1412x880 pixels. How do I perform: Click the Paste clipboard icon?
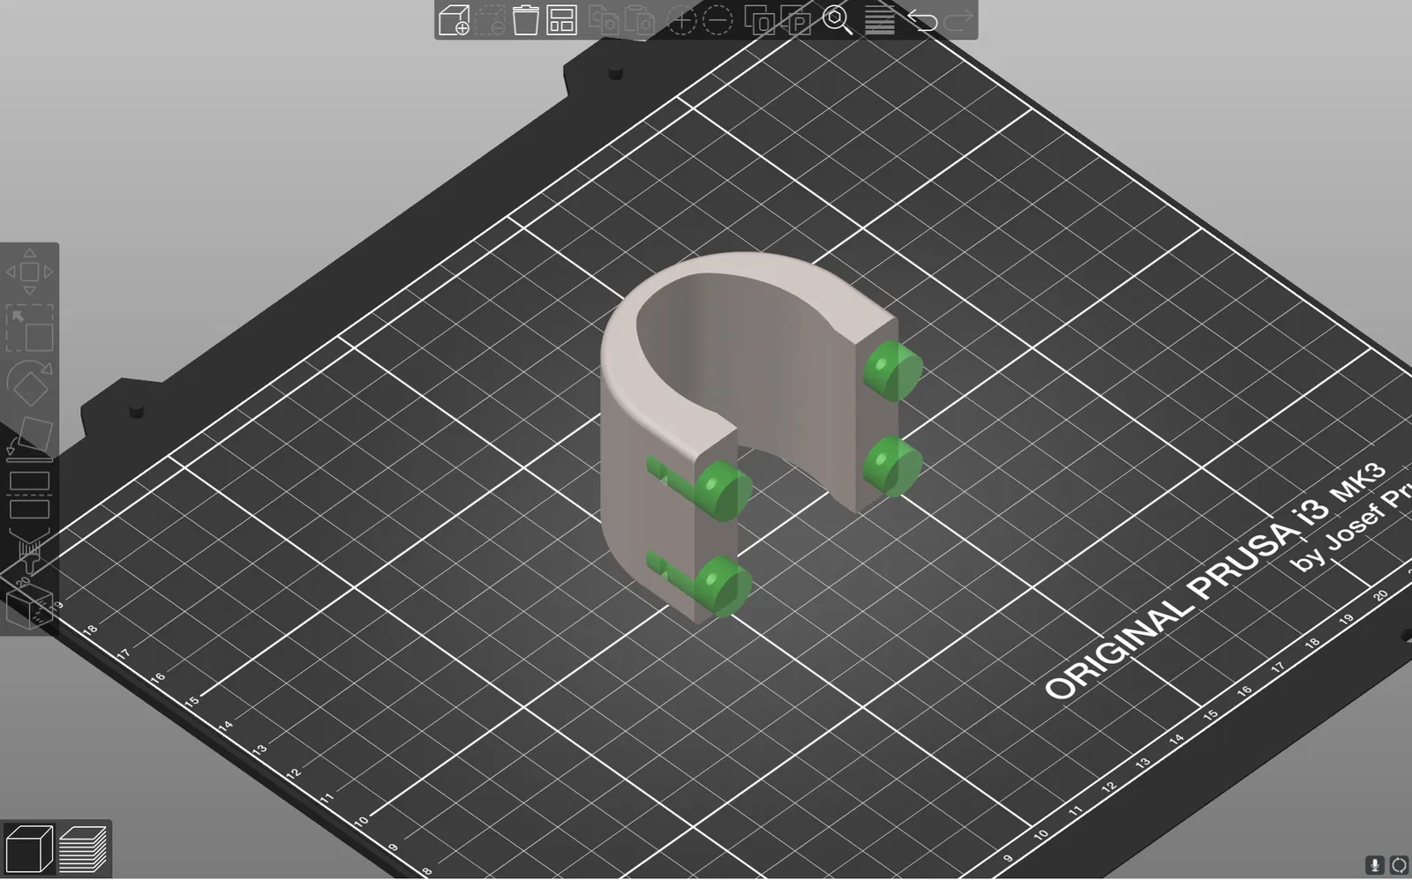pyautogui.click(x=639, y=20)
